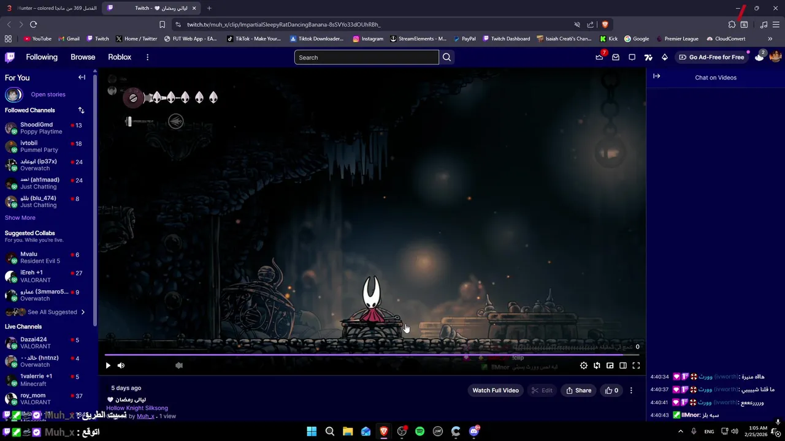Open a new browser tab plus
Viewport: 785px width, 441px height.
[209, 8]
